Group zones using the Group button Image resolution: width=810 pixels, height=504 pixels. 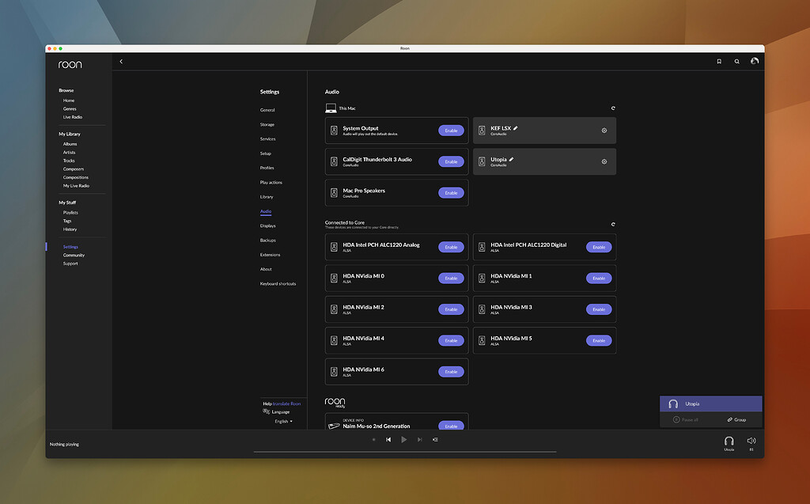coord(737,419)
